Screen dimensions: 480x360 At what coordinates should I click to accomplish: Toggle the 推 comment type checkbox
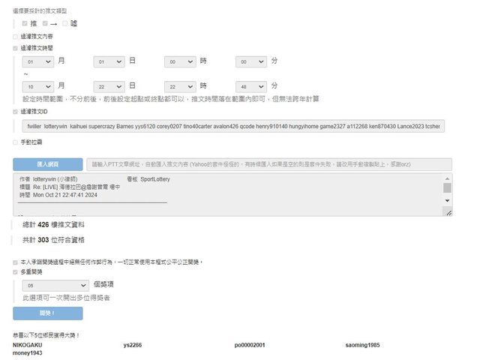pos(25,23)
